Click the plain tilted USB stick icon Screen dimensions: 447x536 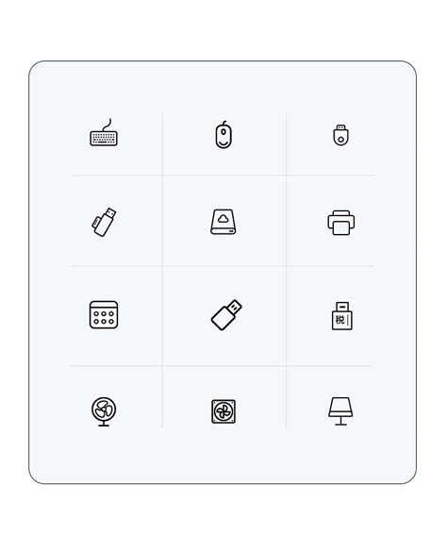coord(226,315)
